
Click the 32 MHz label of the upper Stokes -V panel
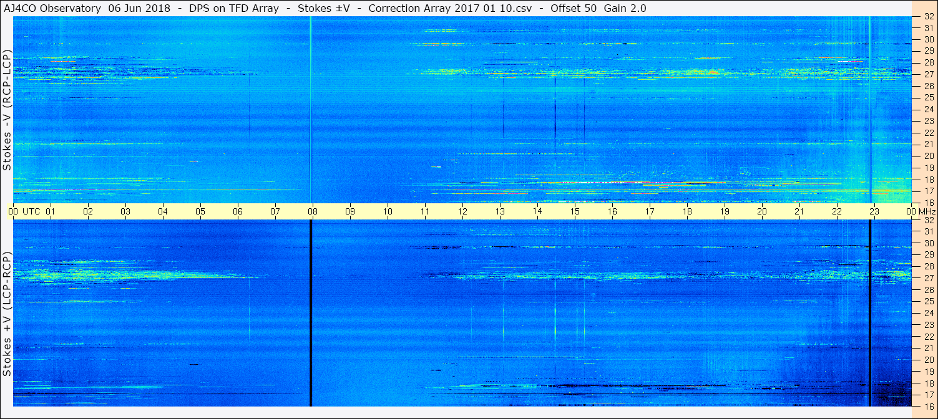pyautogui.click(x=928, y=16)
